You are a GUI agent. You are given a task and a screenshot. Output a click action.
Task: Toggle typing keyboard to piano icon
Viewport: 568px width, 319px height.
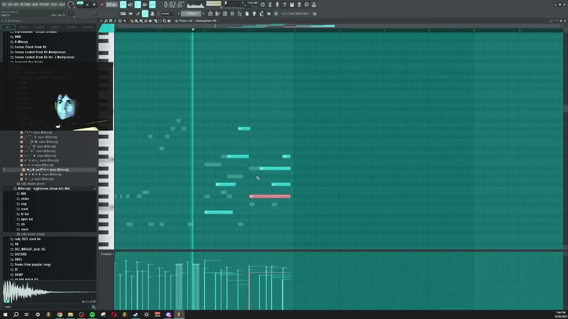123,13
